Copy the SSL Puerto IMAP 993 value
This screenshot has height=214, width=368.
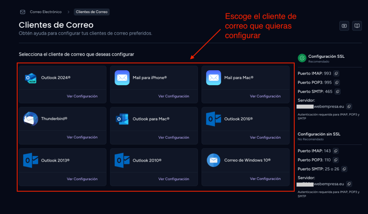tap(336, 73)
